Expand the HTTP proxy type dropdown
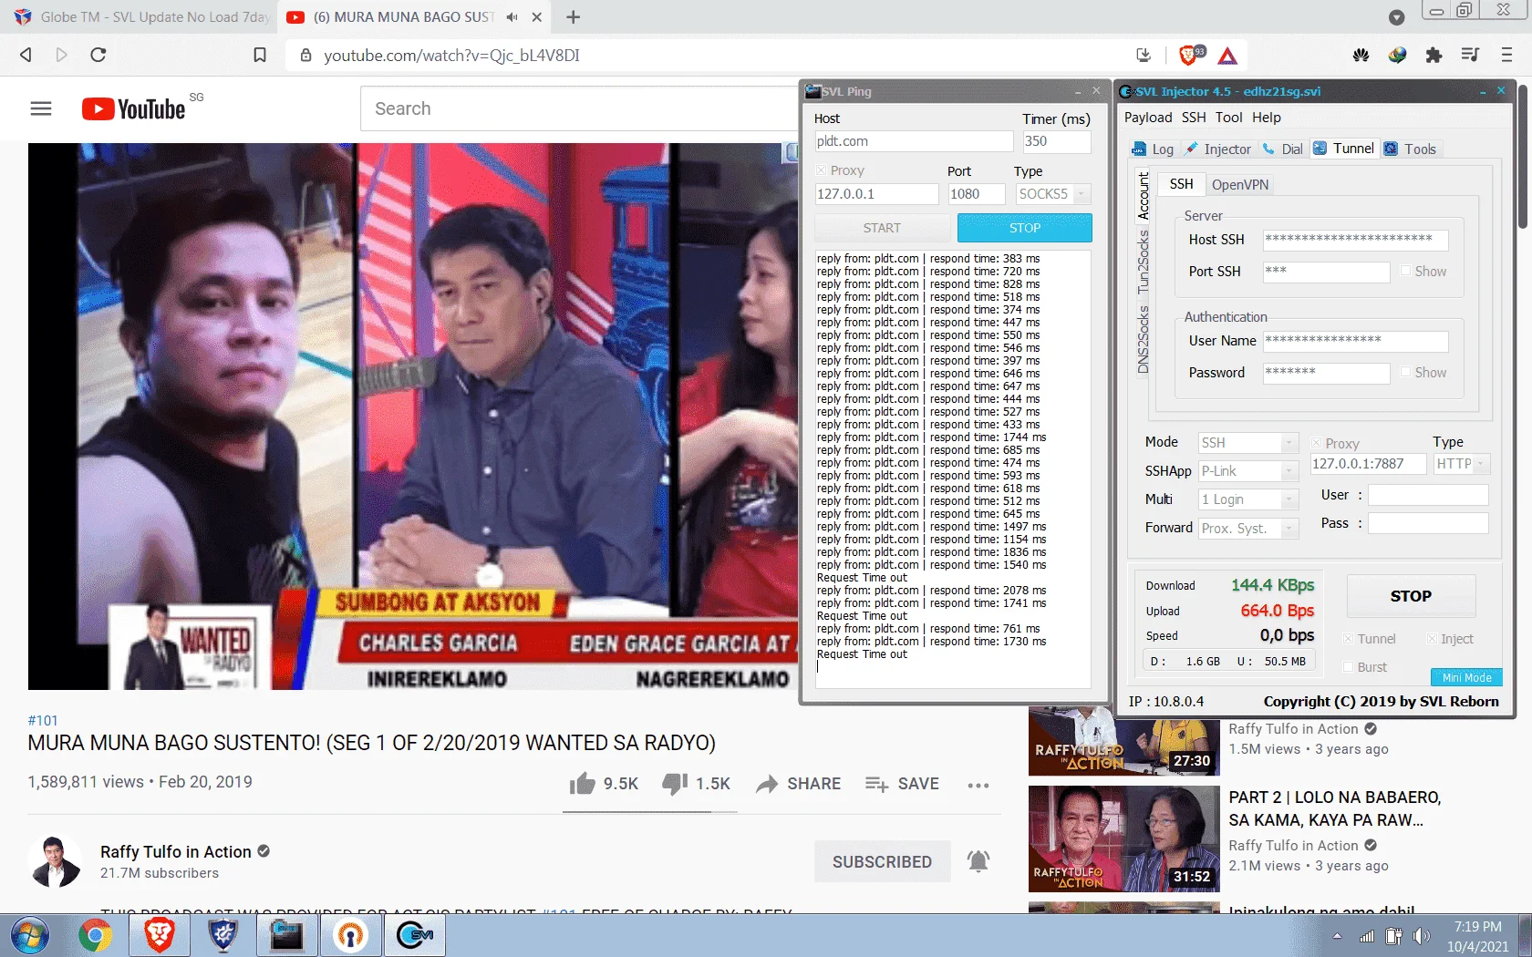The width and height of the screenshot is (1532, 957). click(1482, 464)
